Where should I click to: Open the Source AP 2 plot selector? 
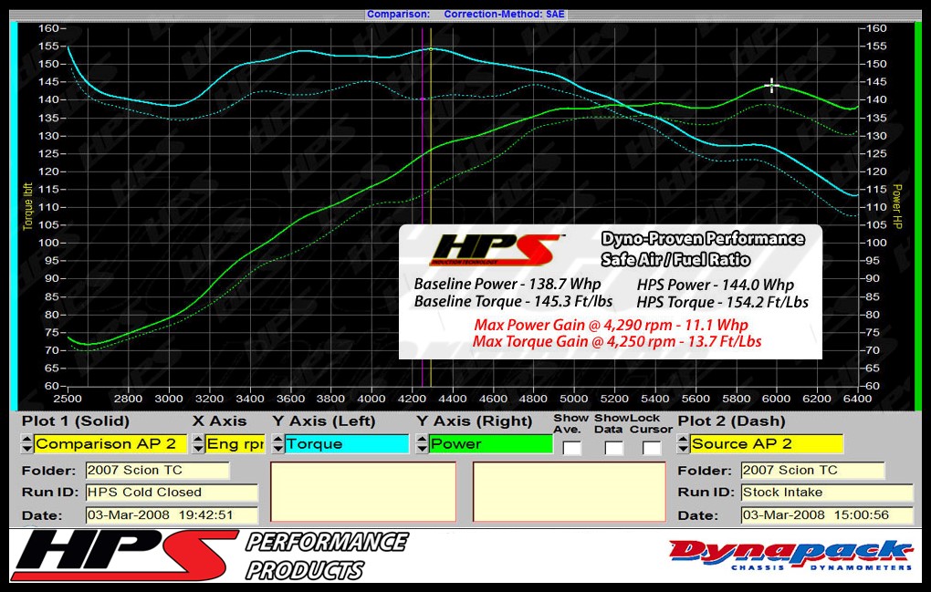(x=767, y=443)
